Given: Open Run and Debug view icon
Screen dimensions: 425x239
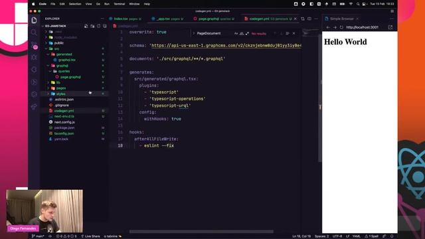Looking at the screenshot, I should 34,58.
